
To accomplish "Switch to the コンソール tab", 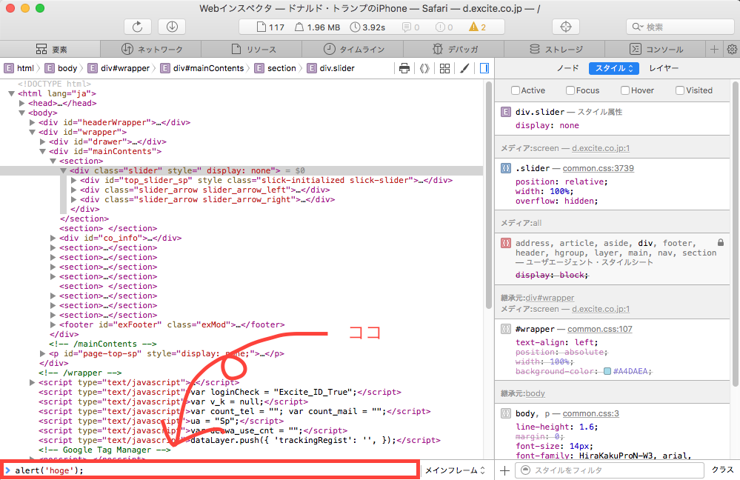I will 656,49.
